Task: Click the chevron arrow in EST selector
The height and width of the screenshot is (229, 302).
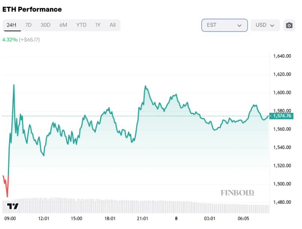Action: (x=239, y=26)
